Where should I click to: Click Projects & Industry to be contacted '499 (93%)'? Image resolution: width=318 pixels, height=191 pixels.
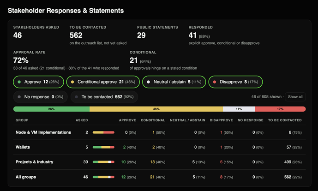click(293, 162)
